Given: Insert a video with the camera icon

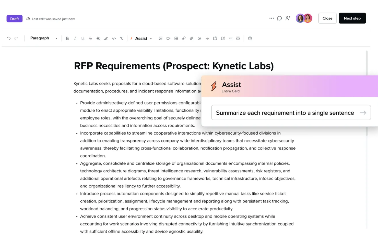Looking at the screenshot, I should click(168, 38).
